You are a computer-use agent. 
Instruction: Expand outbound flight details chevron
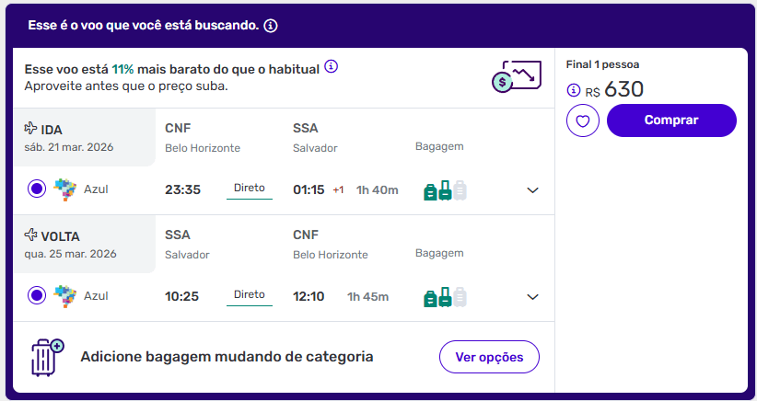coord(532,190)
